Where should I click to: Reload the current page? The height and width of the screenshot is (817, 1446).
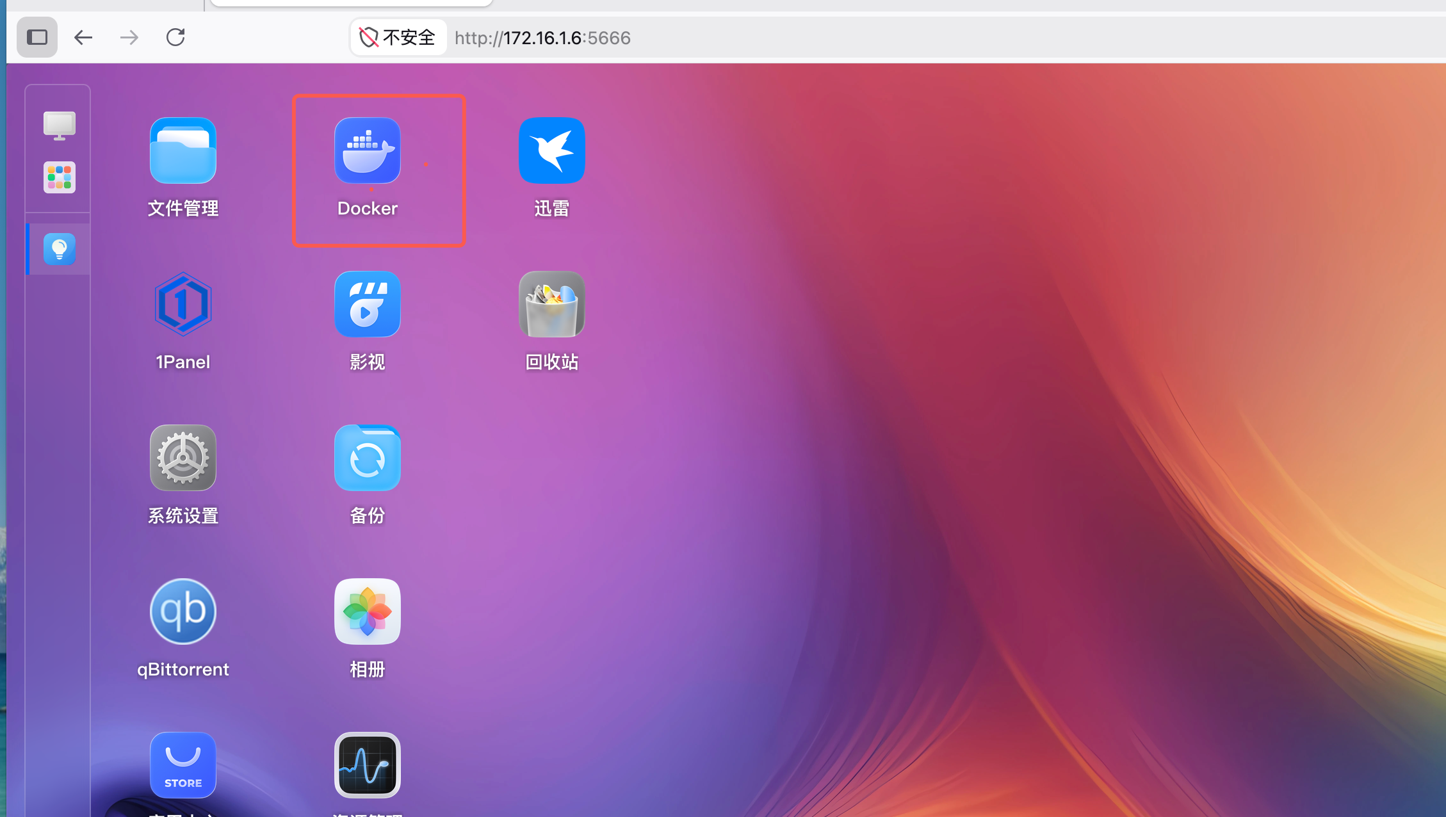pyautogui.click(x=175, y=37)
